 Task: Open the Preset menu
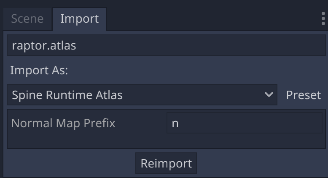click(303, 95)
